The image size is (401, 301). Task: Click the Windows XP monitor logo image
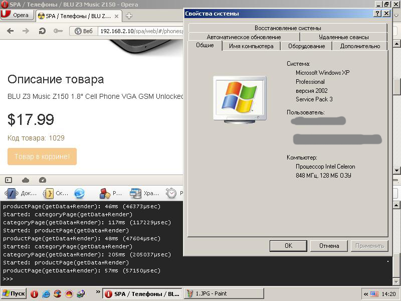point(240,100)
